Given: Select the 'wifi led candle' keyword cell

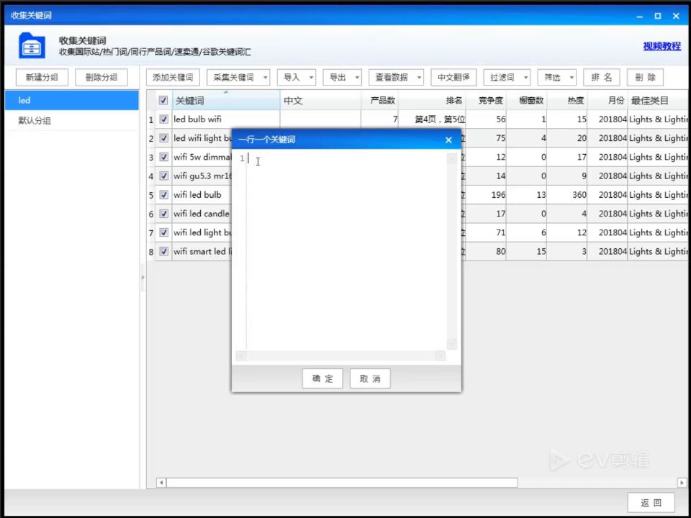Looking at the screenshot, I should (202, 214).
